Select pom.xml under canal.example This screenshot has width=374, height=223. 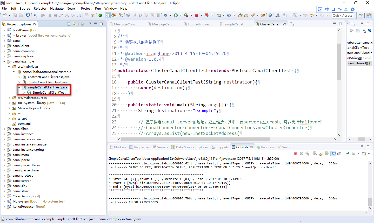(x=24, y=124)
